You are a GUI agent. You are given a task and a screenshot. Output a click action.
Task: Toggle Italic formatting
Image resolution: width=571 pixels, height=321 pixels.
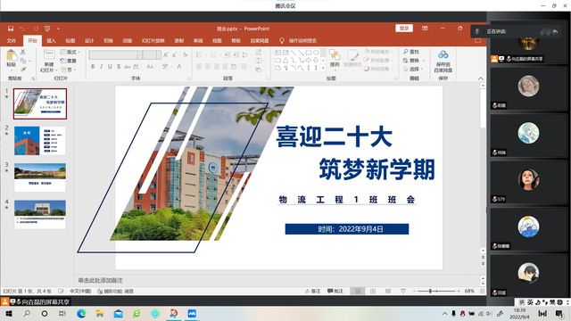tap(101, 67)
